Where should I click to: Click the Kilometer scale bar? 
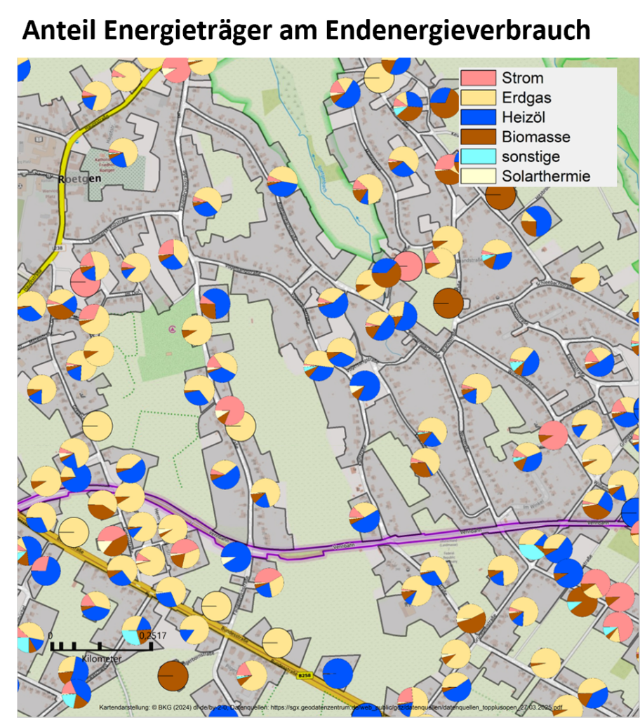pyautogui.click(x=101, y=649)
